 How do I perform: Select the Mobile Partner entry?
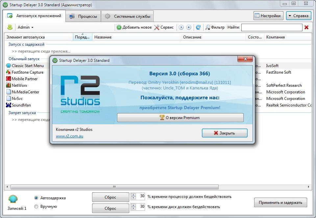[25, 79]
